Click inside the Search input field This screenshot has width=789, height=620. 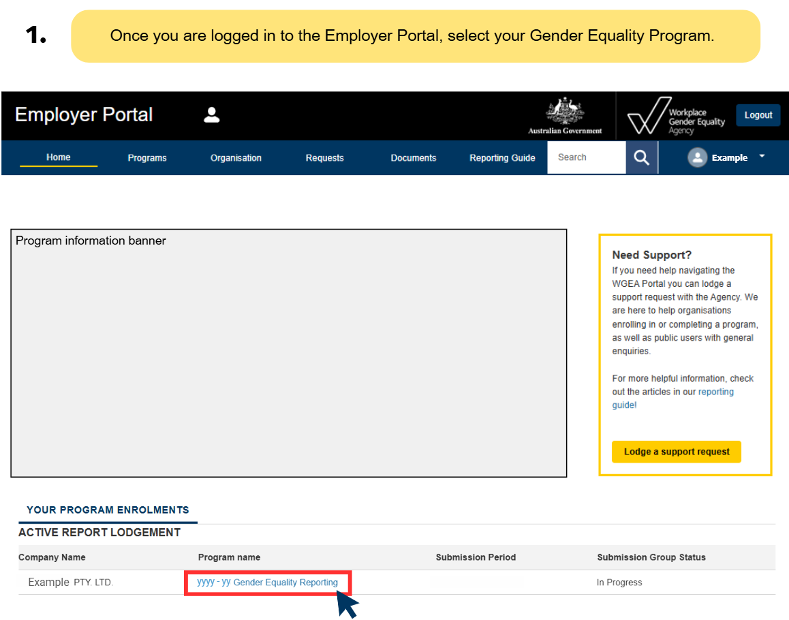586,157
